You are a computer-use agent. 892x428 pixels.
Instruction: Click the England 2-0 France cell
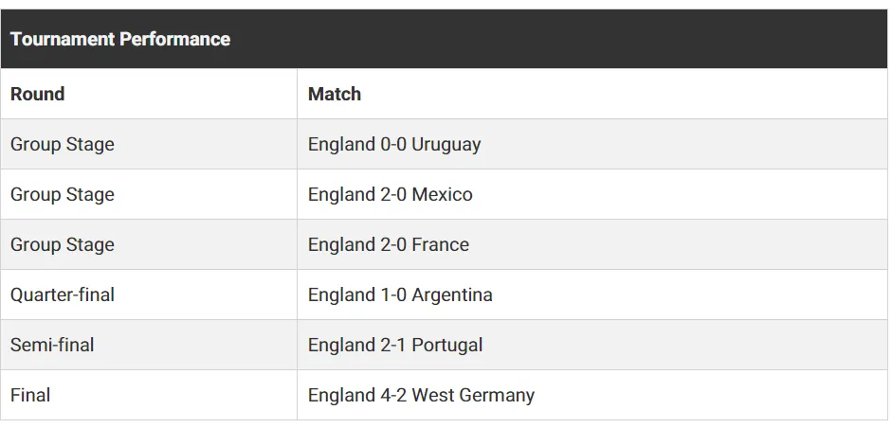pos(592,244)
